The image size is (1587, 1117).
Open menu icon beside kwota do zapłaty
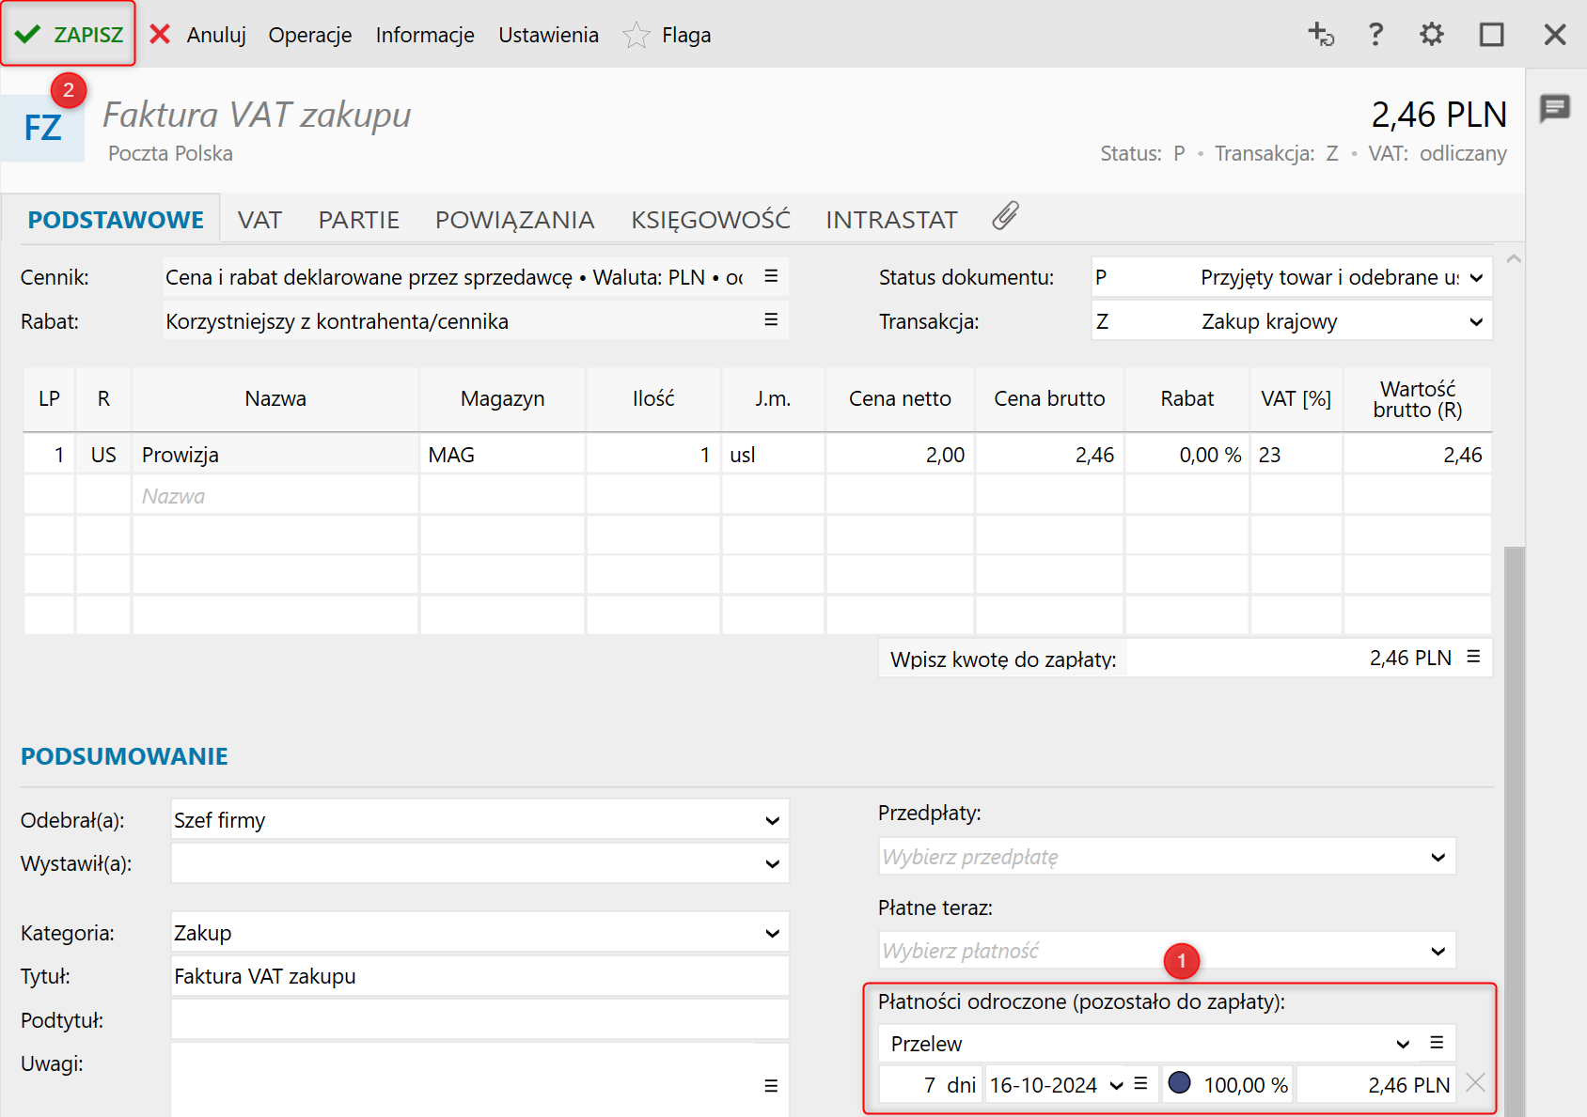[x=1473, y=658]
